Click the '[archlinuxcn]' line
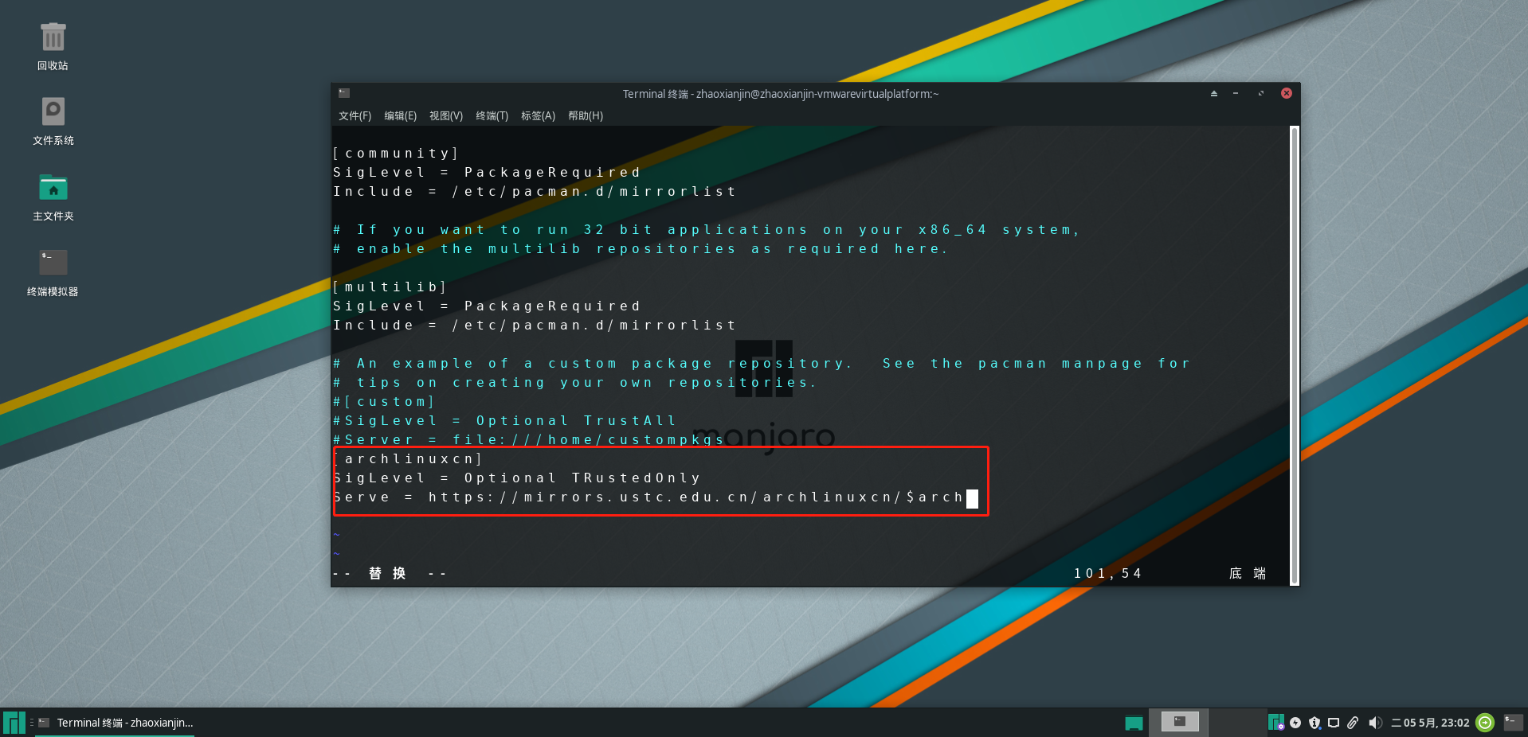 pos(408,458)
